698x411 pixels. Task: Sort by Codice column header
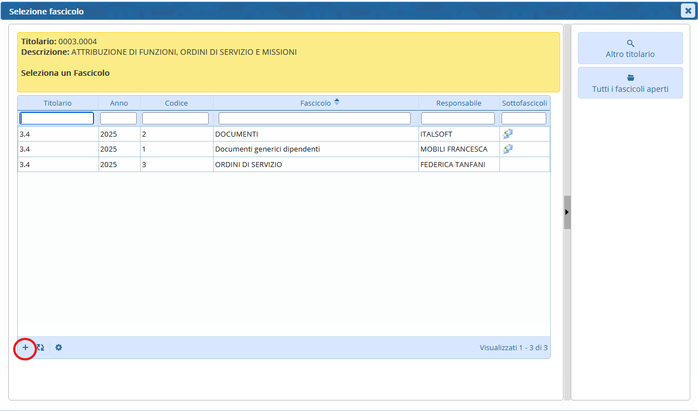(x=176, y=103)
